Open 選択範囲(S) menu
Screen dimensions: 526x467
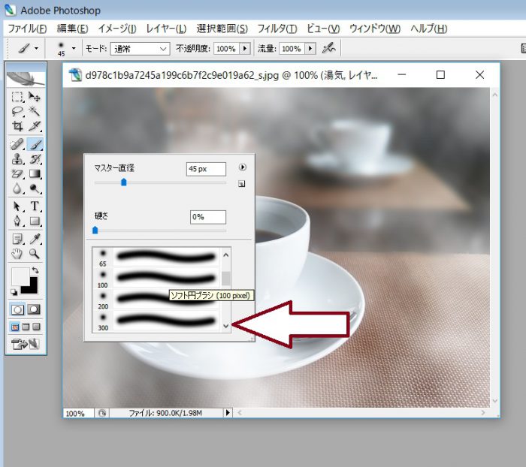[x=222, y=29]
